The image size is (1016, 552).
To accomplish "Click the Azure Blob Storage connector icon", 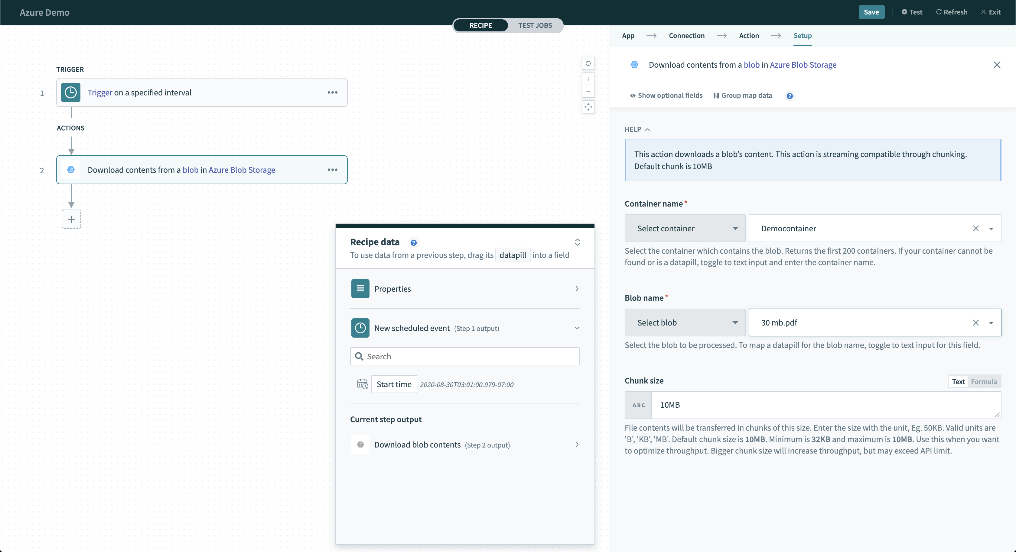I will point(634,64).
